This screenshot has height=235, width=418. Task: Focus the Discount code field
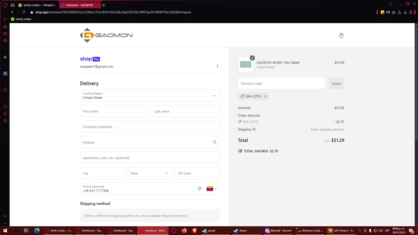(281, 83)
